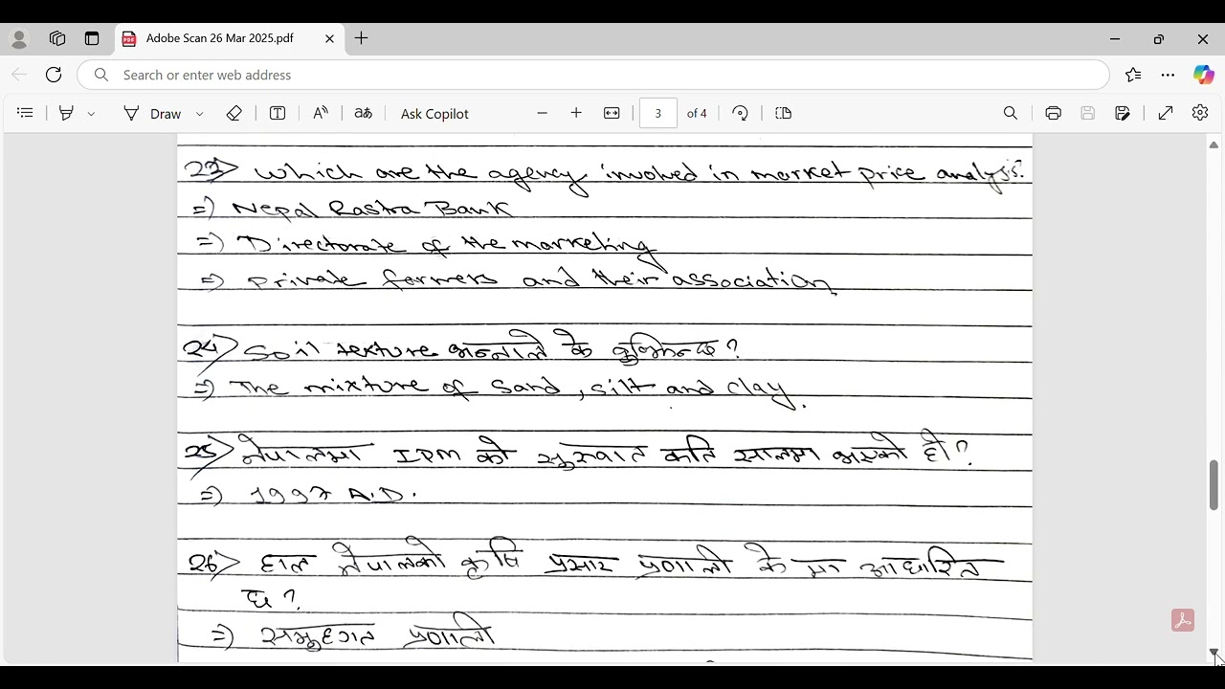Click the line 'Directorate of the marketing'
Viewport: 1225px width, 689px height.
(446, 247)
